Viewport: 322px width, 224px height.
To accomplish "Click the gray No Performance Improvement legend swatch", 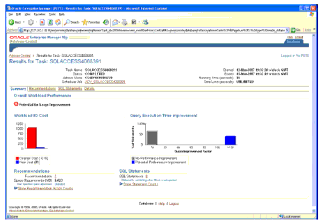I will 133,158.
